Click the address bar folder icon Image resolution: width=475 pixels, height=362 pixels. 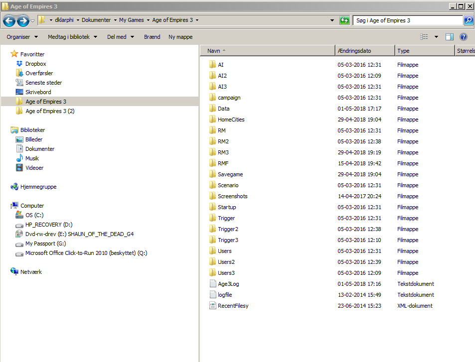[42, 20]
